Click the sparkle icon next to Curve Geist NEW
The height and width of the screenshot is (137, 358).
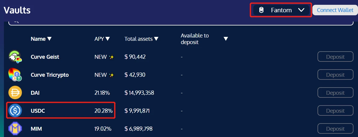click(111, 57)
